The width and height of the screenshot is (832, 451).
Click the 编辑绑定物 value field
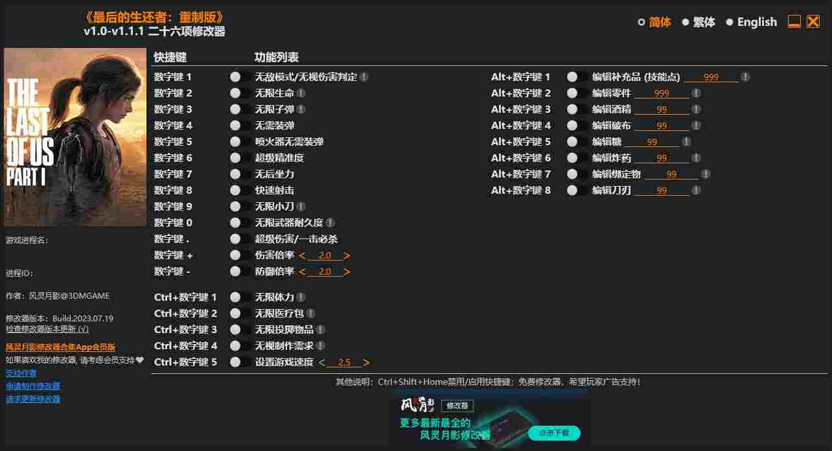pyautogui.click(x=671, y=174)
